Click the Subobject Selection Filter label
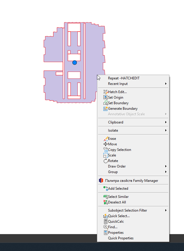This screenshot has width=184, height=251. pyautogui.click(x=127, y=210)
